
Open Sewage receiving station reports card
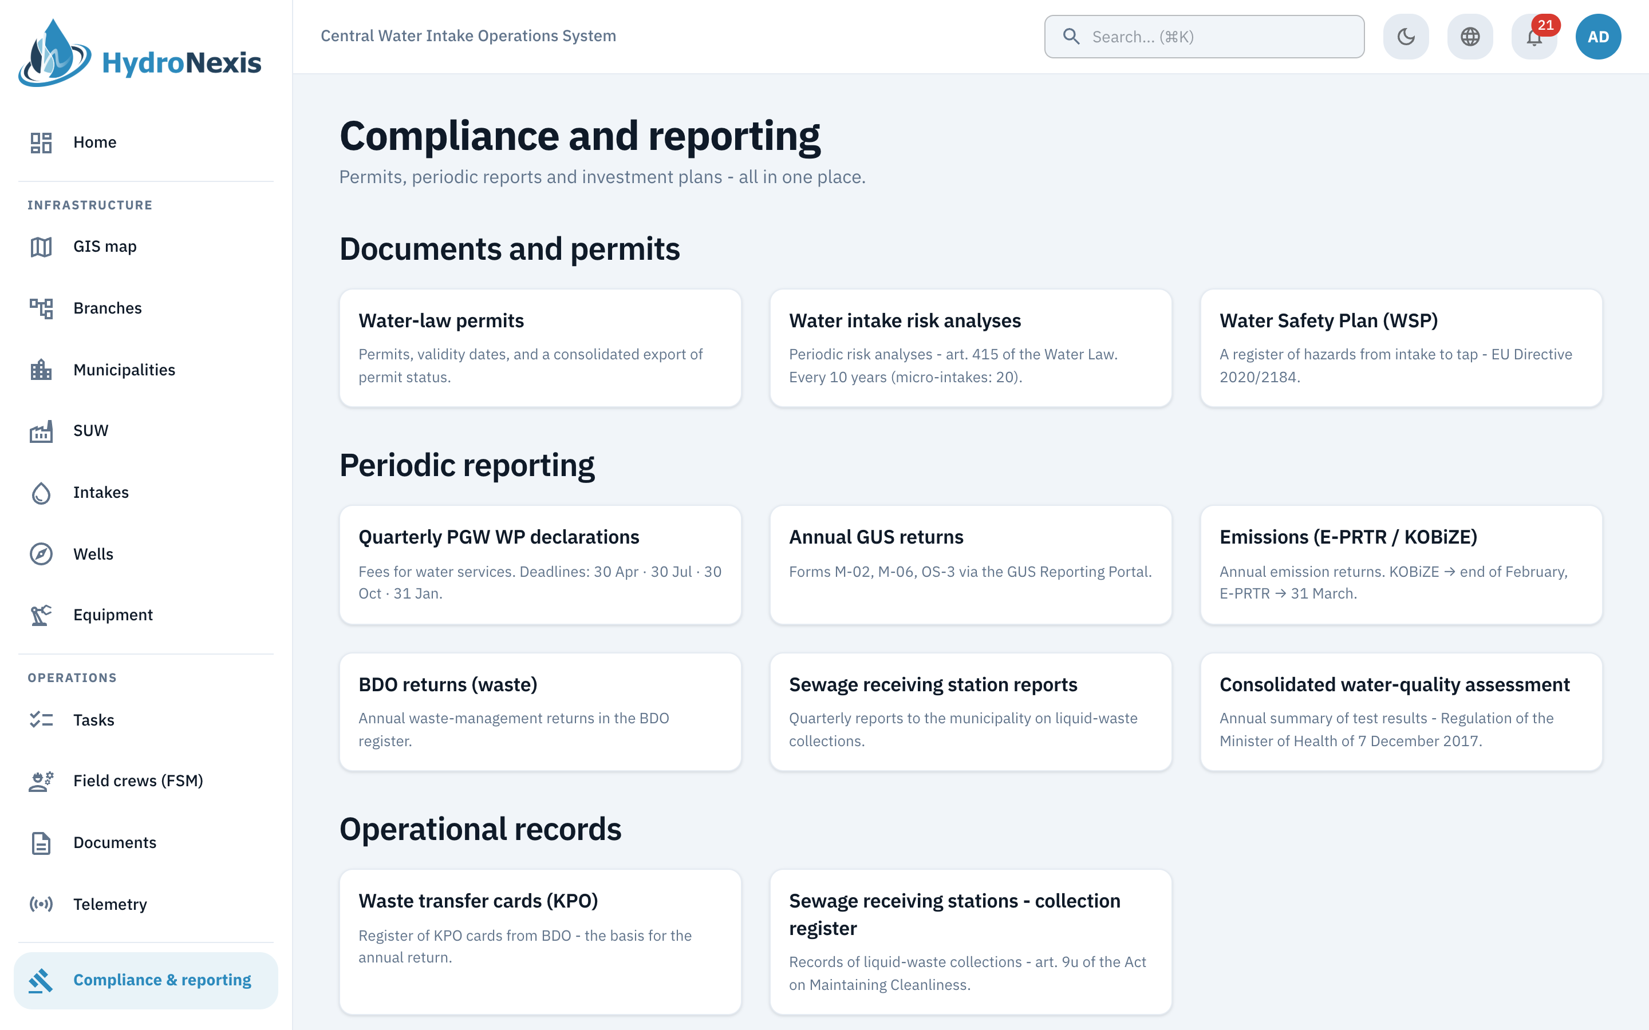(971, 712)
